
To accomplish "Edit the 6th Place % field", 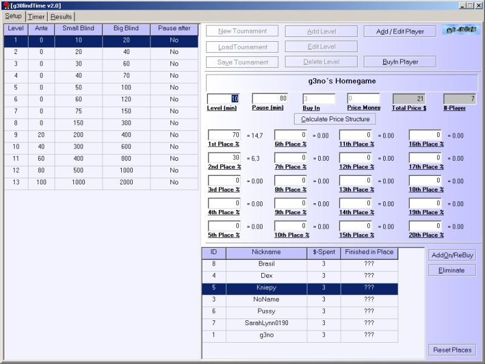I will pos(291,135).
